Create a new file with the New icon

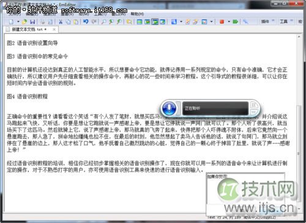coord(12,21)
